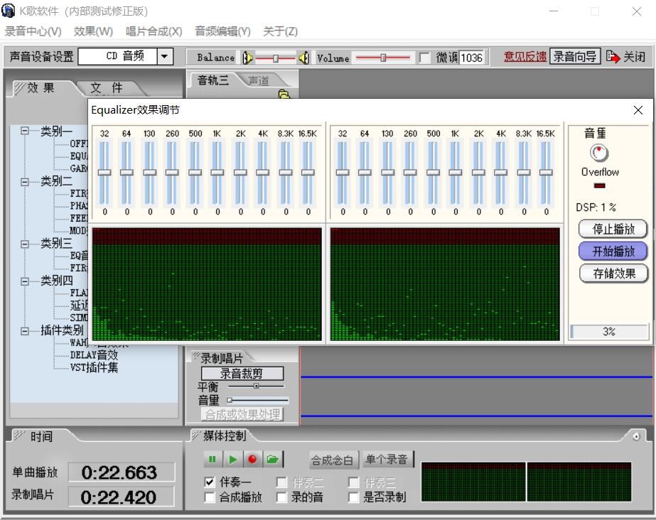Toggle the 是否录制 checkbox
656x520 pixels.
click(353, 497)
